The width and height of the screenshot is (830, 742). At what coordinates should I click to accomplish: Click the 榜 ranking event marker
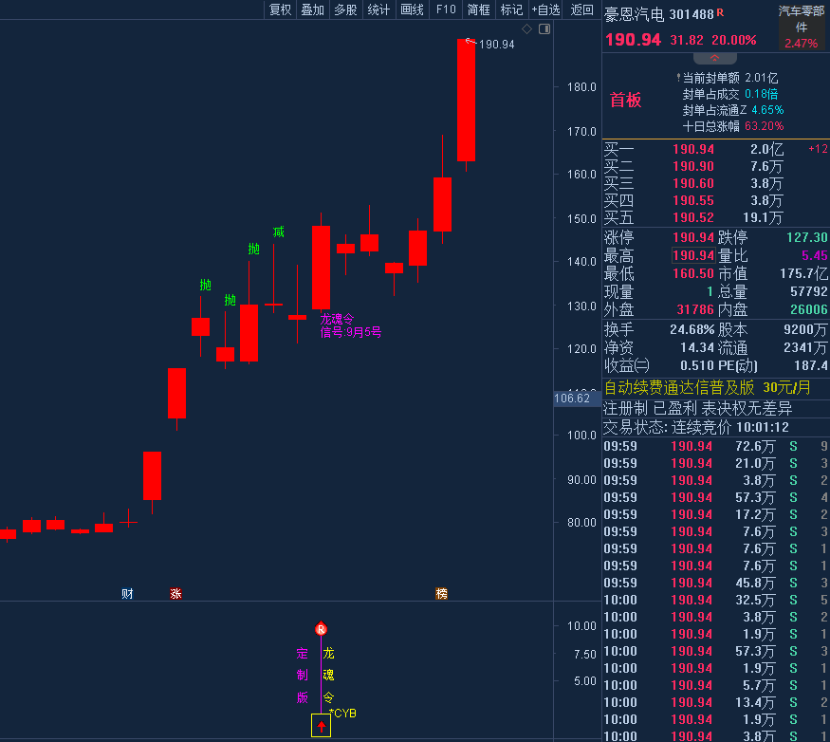[441, 593]
